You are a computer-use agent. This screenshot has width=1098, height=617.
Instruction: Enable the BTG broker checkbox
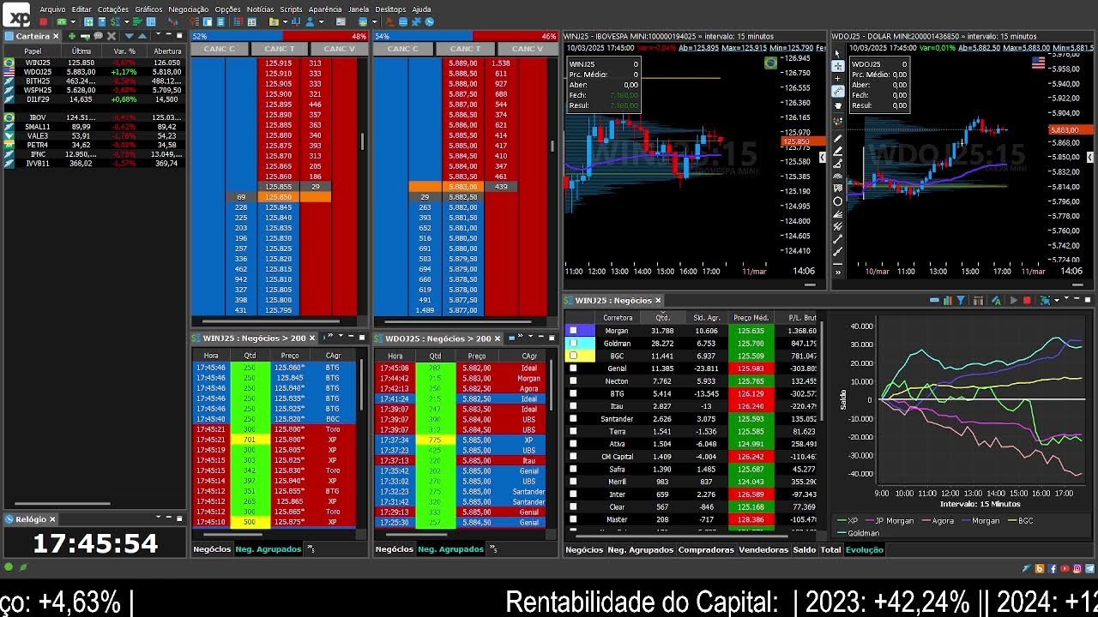[574, 393]
